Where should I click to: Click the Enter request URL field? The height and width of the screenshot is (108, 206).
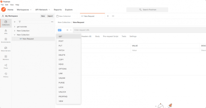pos(139,30)
